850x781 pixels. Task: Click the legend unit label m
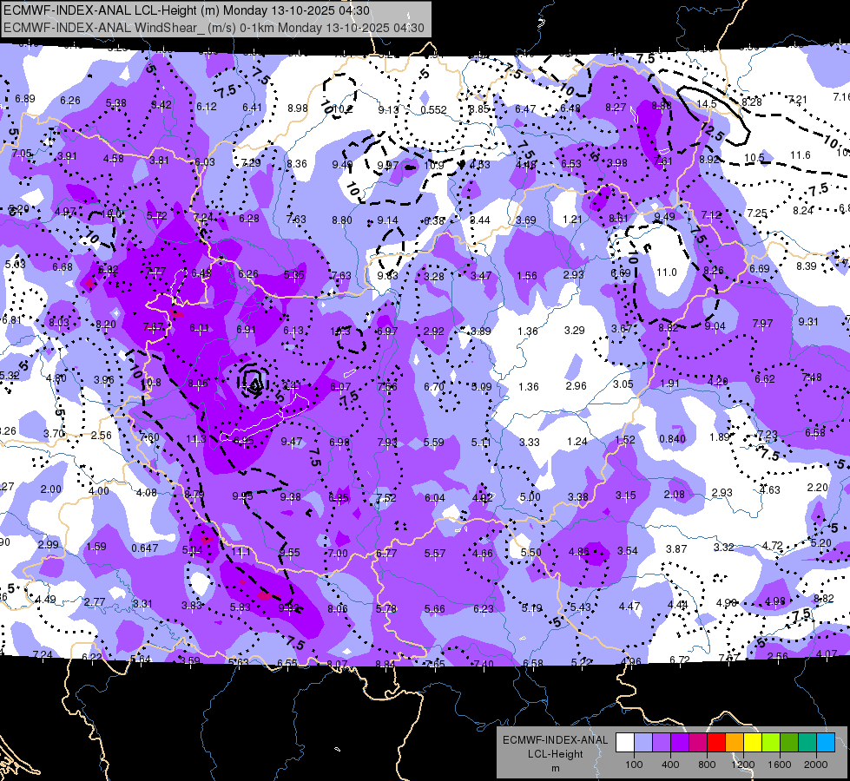(x=555, y=768)
